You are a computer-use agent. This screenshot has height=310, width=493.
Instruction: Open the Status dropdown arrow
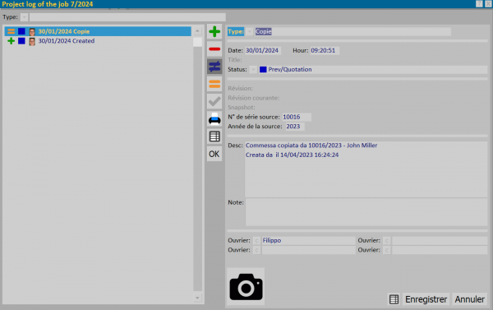click(253, 70)
